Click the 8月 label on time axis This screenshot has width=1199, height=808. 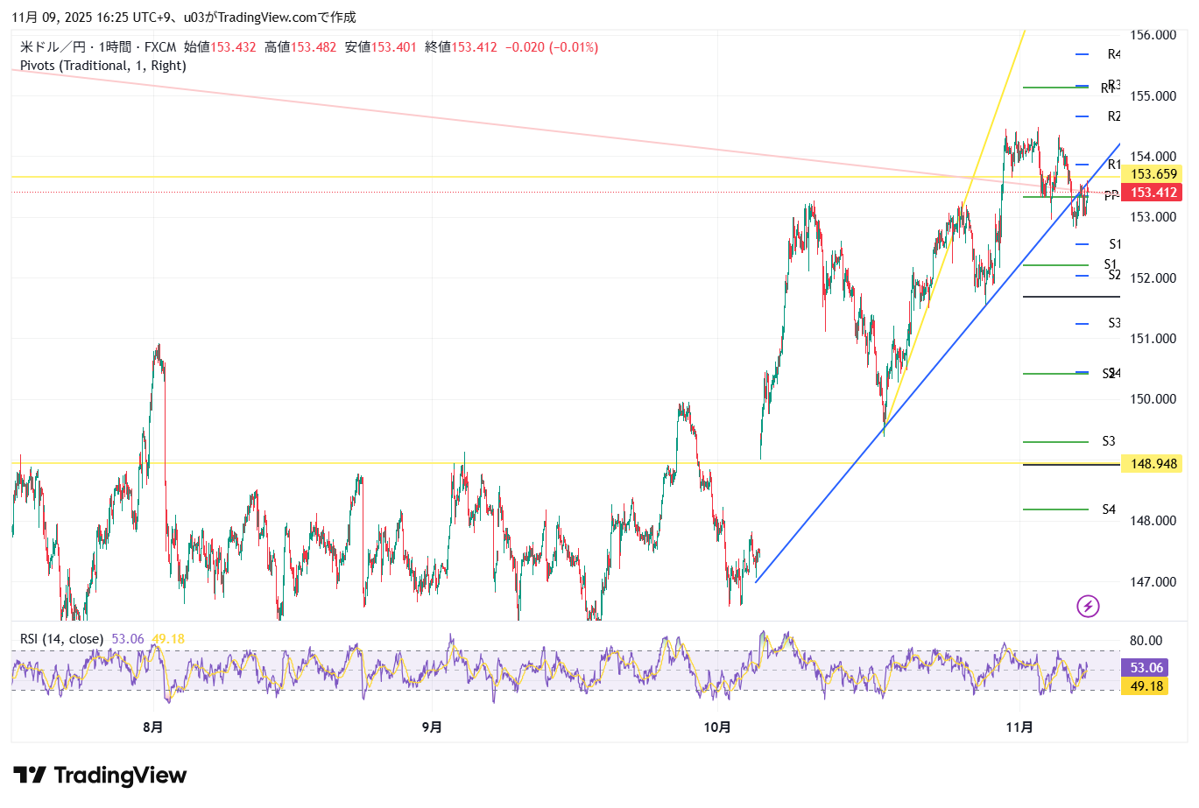(x=152, y=727)
